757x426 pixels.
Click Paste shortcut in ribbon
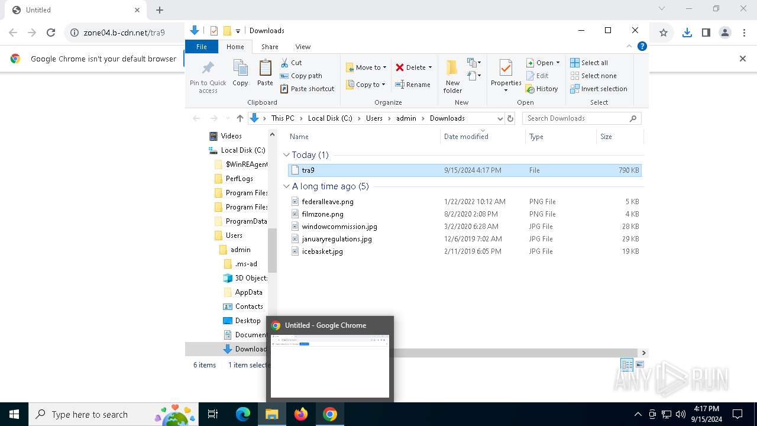[308, 89]
